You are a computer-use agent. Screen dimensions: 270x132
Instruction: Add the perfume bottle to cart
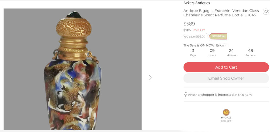tap(226, 67)
